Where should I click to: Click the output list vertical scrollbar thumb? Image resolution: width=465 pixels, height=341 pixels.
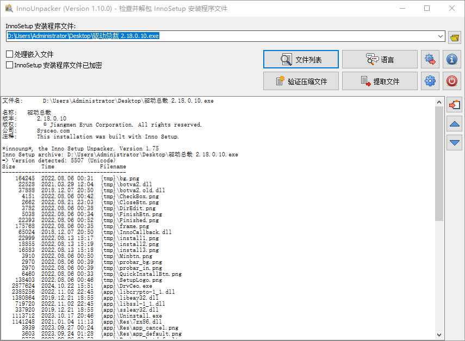439,163
